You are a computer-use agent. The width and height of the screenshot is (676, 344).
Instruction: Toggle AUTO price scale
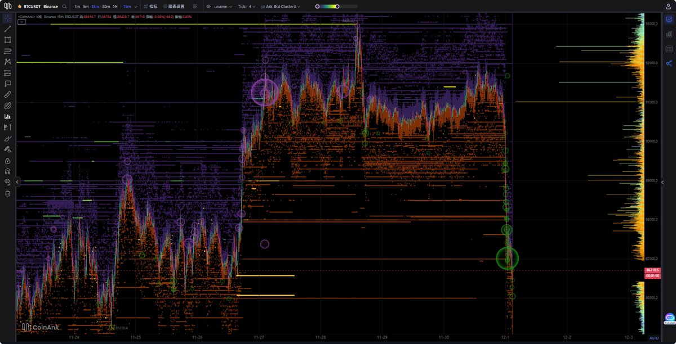tap(653, 338)
